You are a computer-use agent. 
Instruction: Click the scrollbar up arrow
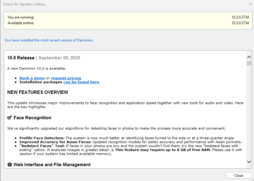click(x=249, y=57)
